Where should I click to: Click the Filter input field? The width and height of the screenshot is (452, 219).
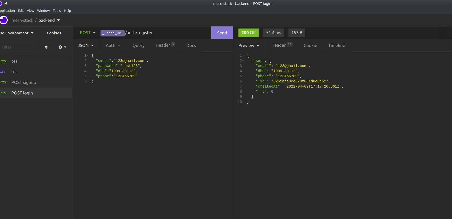point(19,47)
